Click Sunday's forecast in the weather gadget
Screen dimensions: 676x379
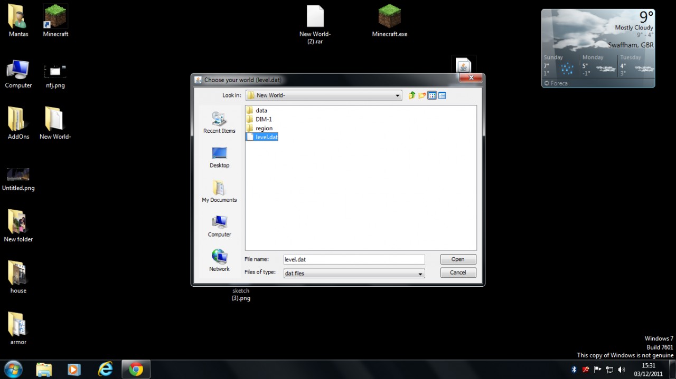[x=560, y=66]
